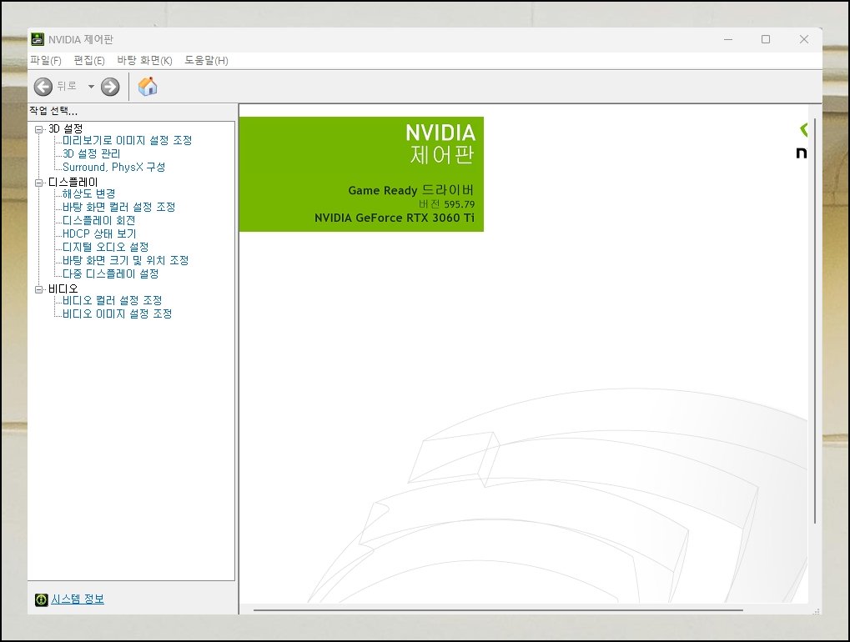Click the 3D 설정 category label
850x642 pixels.
tap(66, 128)
